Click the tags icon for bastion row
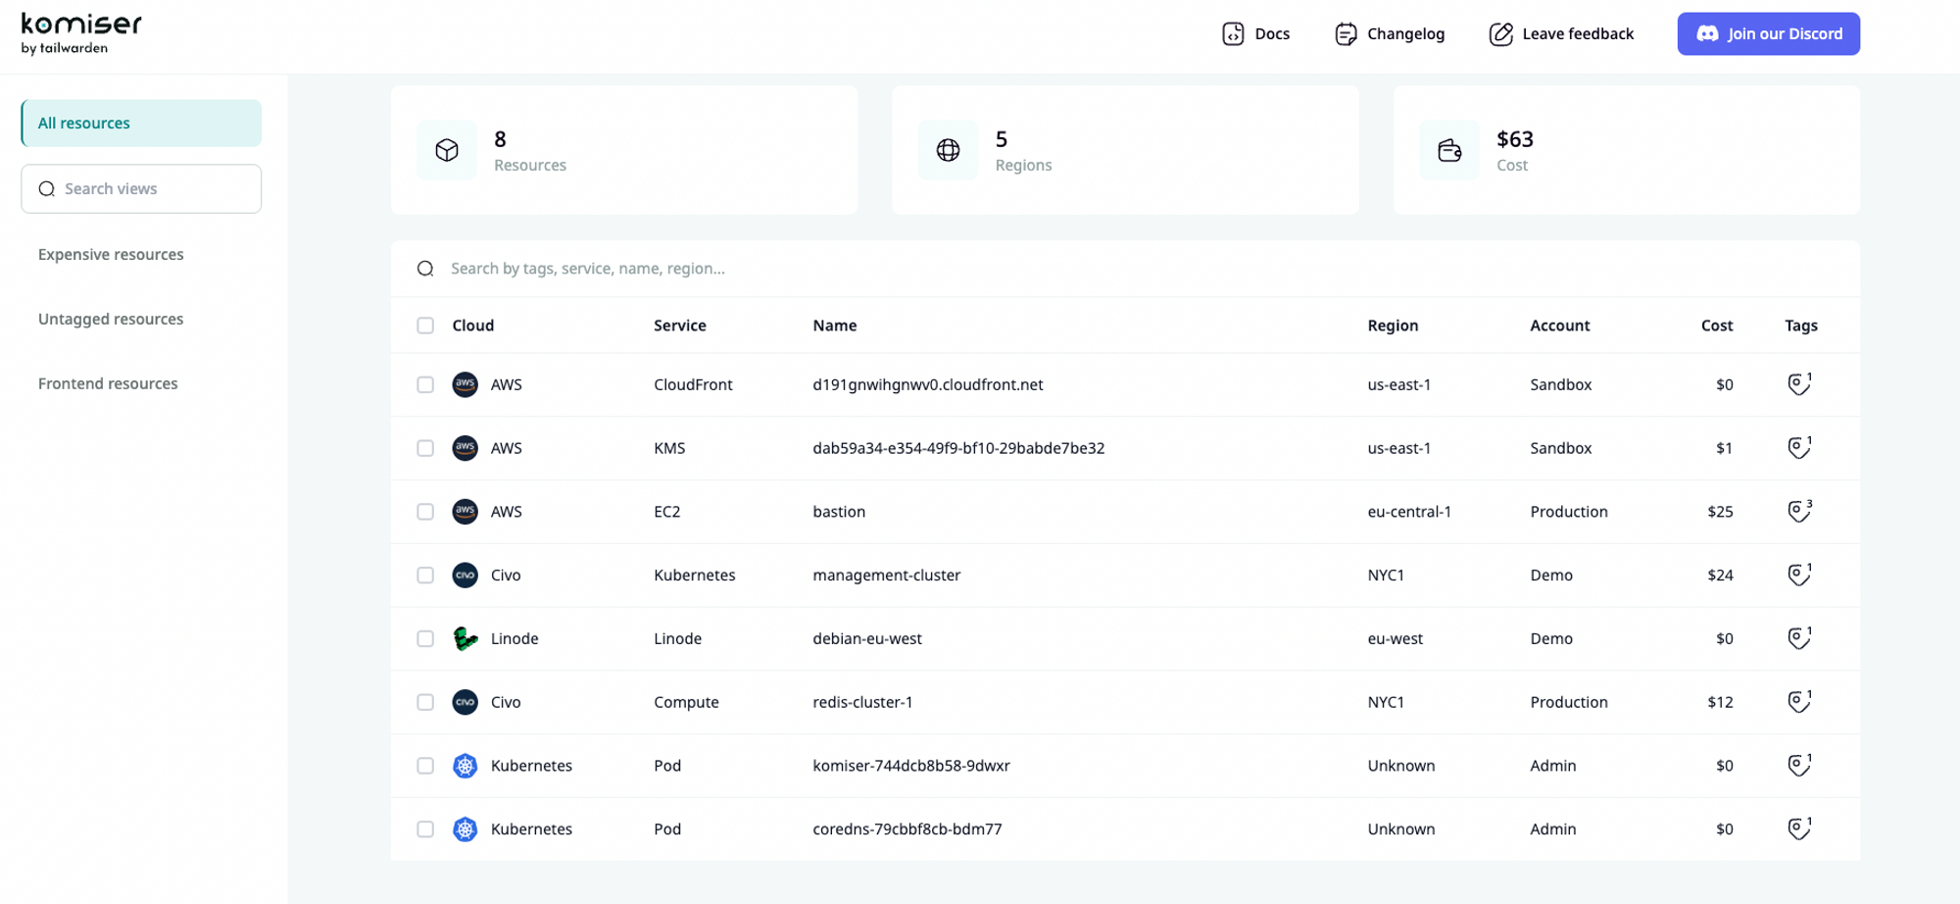The height and width of the screenshot is (904, 1960). (x=1798, y=512)
